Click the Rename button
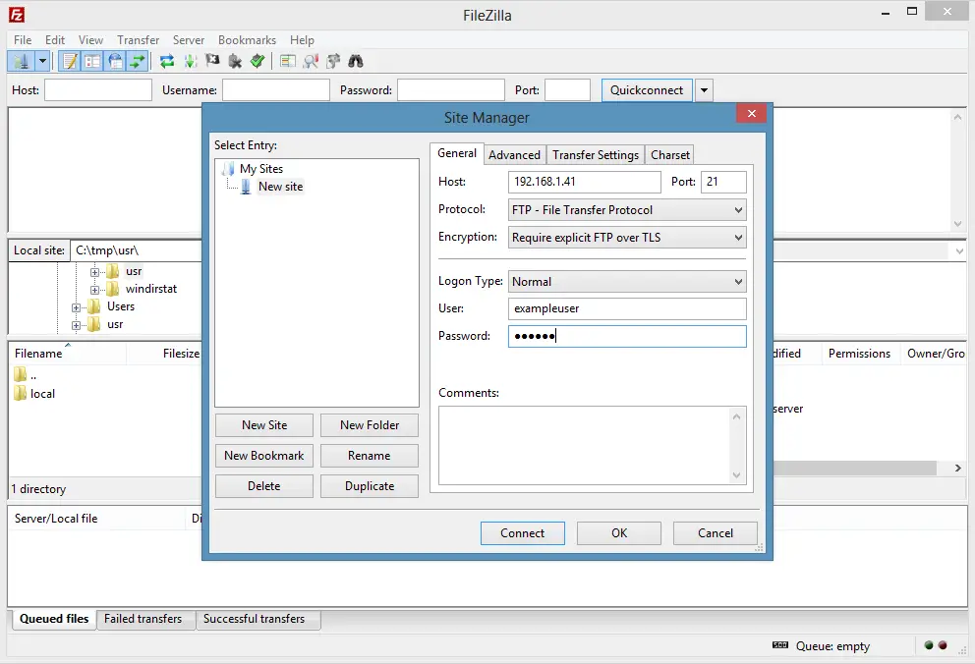 point(370,456)
